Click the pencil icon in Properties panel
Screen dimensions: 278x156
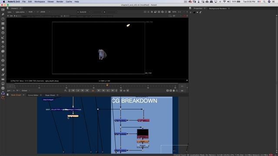tap(201, 13)
